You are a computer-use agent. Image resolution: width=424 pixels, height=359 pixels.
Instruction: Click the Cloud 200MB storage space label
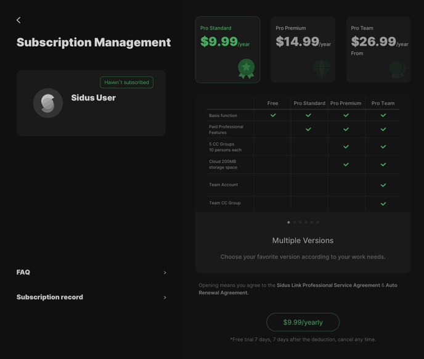click(x=223, y=164)
